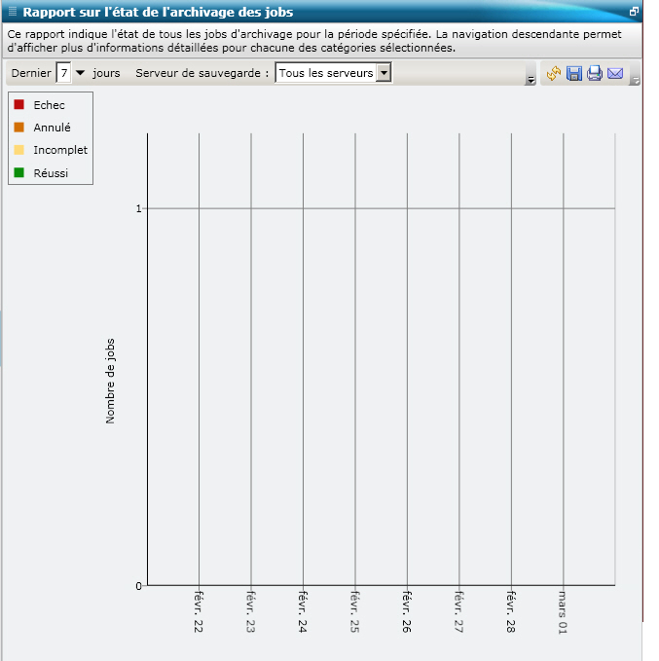Viewport: 659px width, 661px height.
Task: Click the 'févr. 26' axis date label
Action: (x=407, y=611)
